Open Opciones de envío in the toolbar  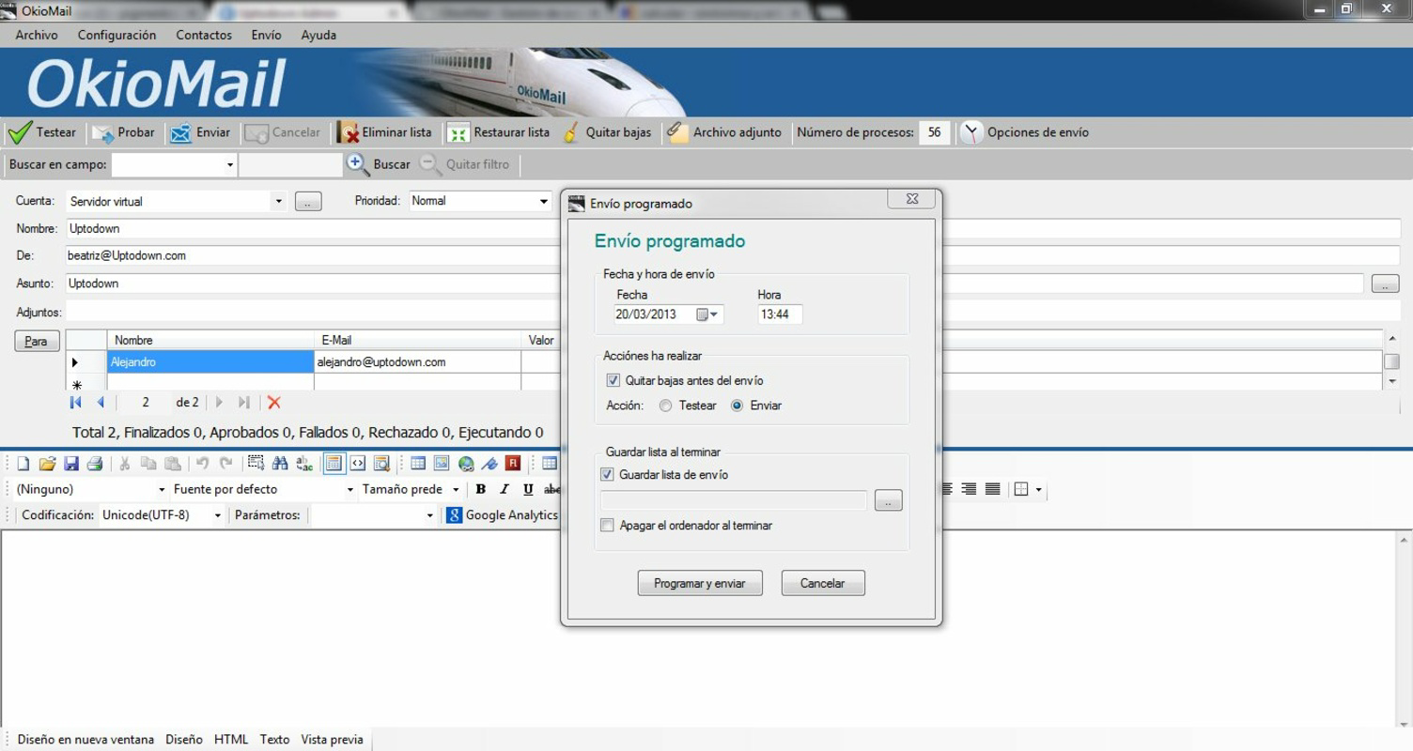pyautogui.click(x=1025, y=132)
